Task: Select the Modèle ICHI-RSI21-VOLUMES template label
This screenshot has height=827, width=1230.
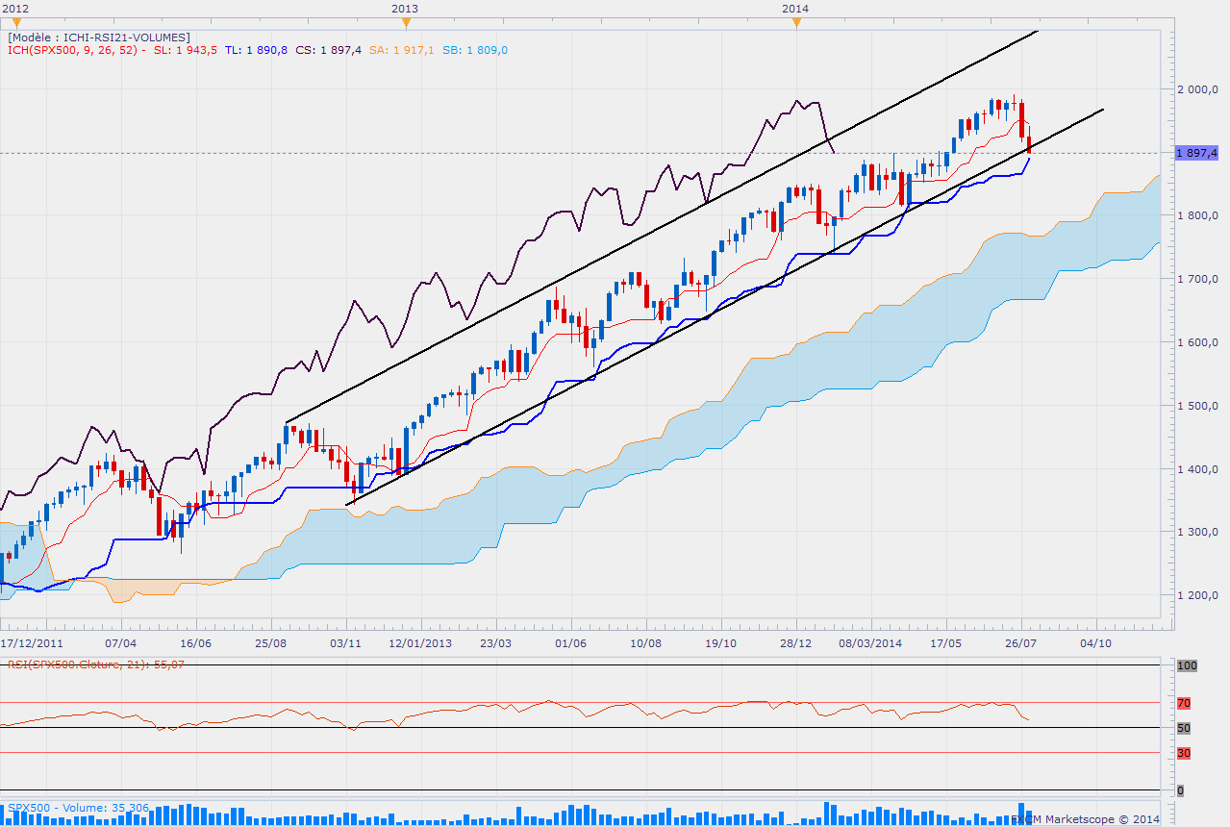Action: tap(99, 38)
